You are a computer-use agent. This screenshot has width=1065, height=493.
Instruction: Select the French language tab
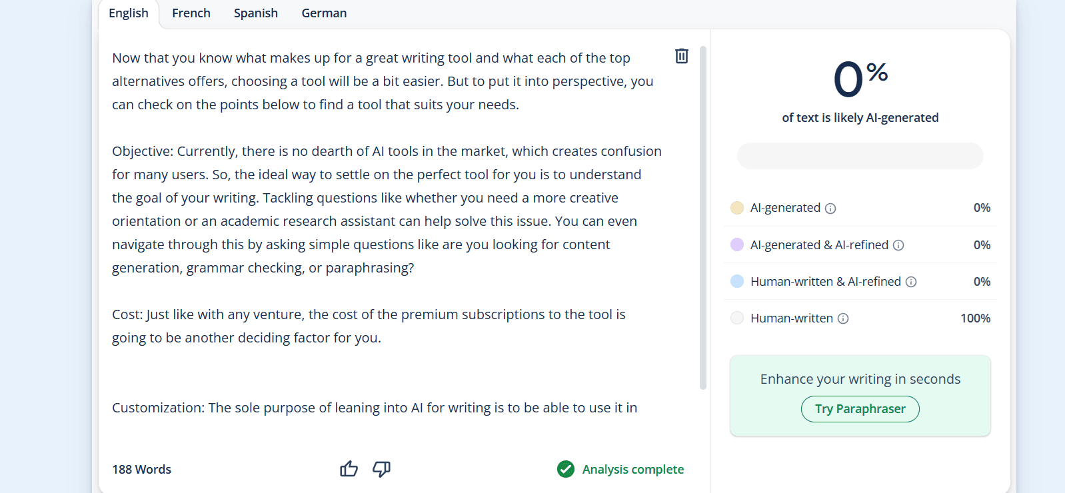pyautogui.click(x=191, y=13)
